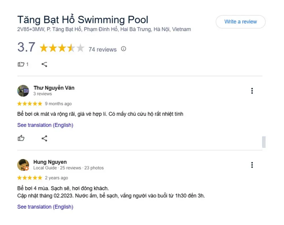Screen dimensions: 284x225
Task: Click Hung Nguyen's profile avatar
Action: 23,165
